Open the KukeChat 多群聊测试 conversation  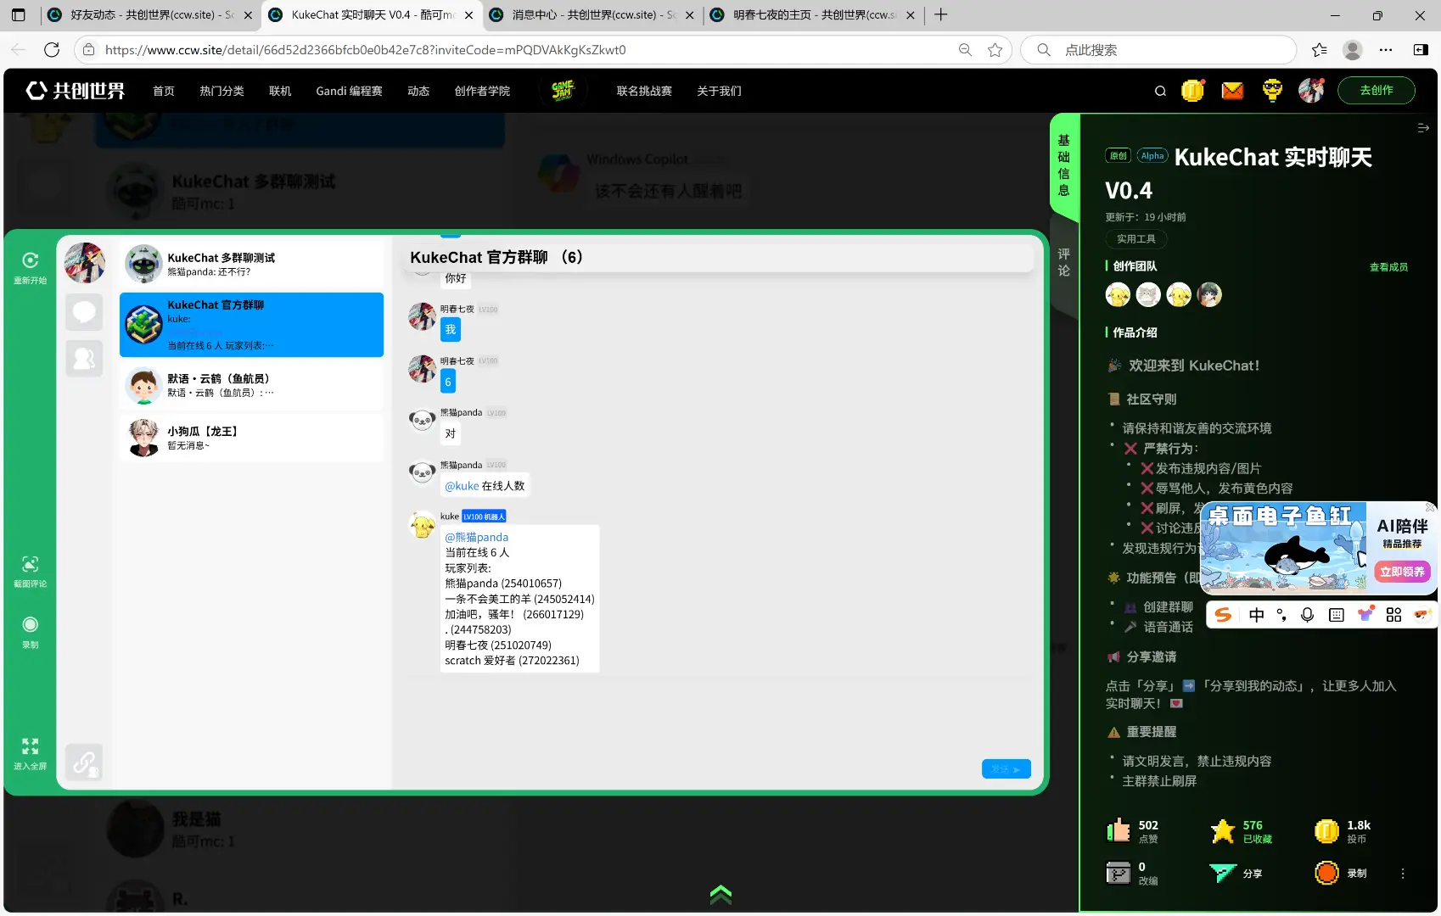(x=251, y=265)
